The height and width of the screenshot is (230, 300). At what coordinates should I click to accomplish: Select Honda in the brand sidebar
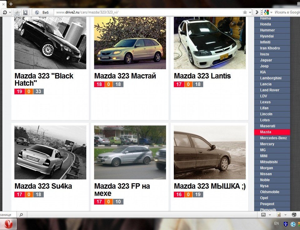pyautogui.click(x=272, y=24)
